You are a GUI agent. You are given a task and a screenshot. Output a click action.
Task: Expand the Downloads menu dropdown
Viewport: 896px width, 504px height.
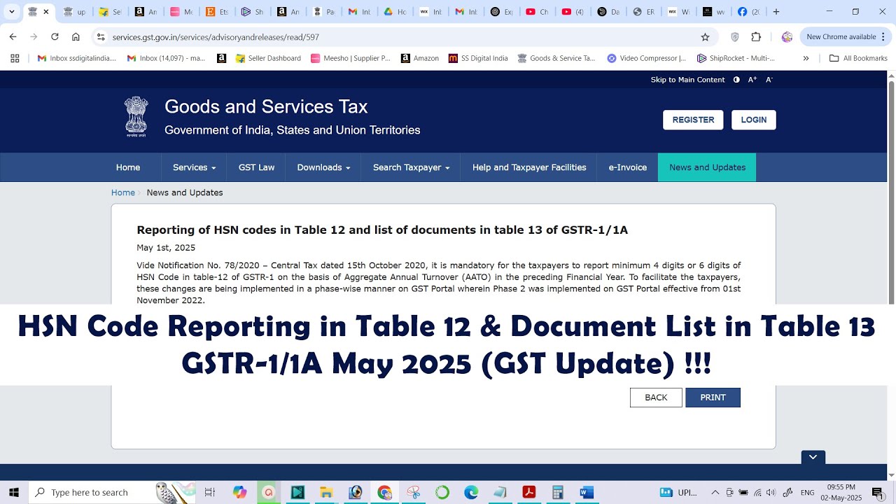coord(323,167)
